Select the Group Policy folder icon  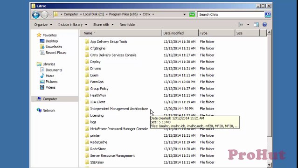click(87, 89)
